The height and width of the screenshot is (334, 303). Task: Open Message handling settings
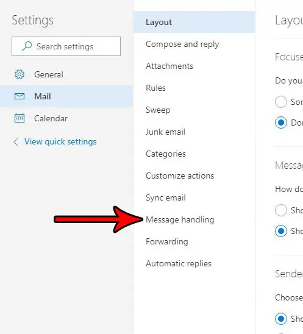coord(180,219)
